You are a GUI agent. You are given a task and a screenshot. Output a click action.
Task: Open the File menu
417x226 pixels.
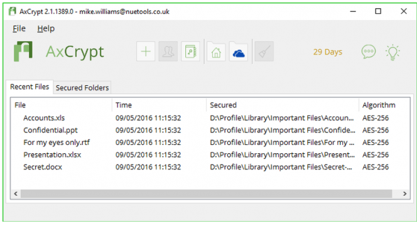[19, 28]
